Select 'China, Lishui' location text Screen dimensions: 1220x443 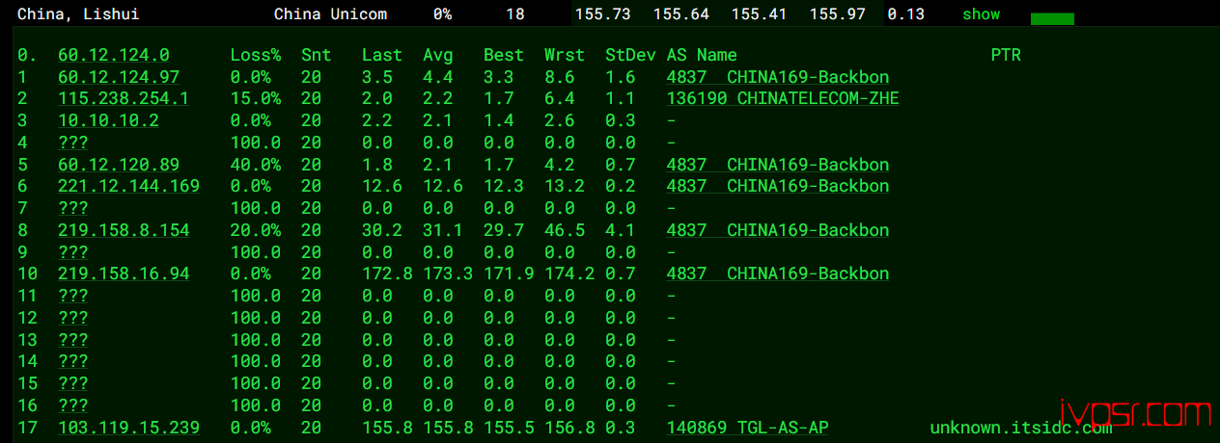coord(78,14)
